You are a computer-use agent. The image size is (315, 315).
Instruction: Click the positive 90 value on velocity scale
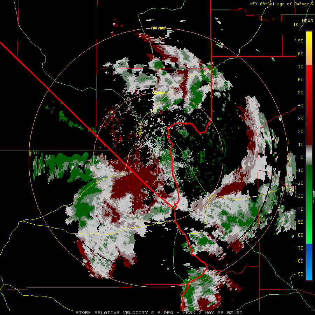pyautogui.click(x=301, y=41)
